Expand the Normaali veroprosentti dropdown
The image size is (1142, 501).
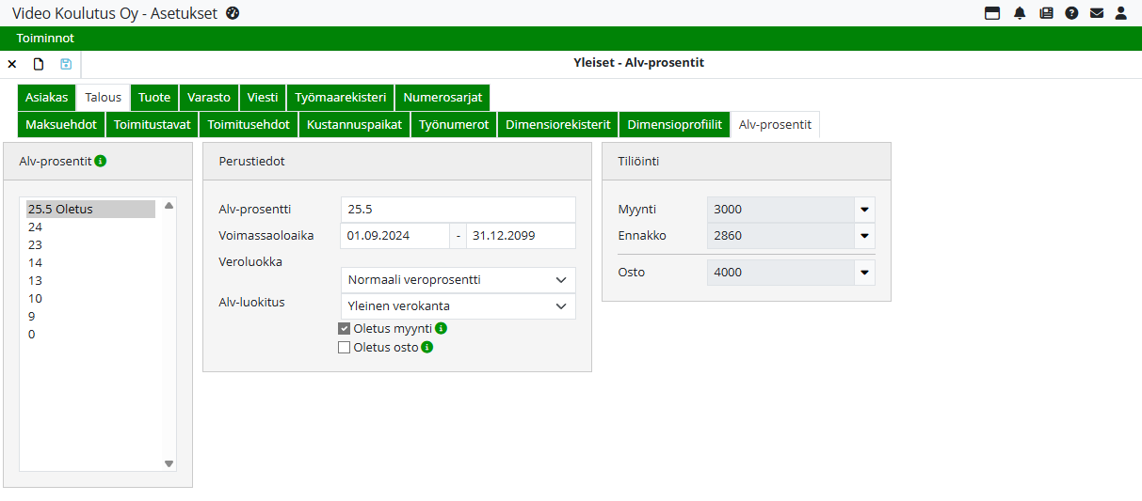click(x=458, y=280)
